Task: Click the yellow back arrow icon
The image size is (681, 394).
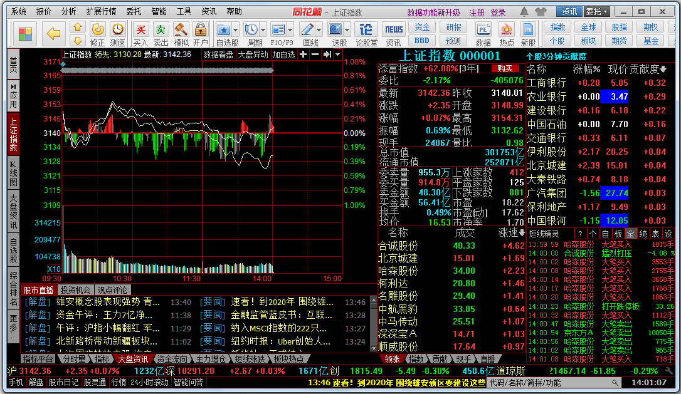Action: [53, 33]
